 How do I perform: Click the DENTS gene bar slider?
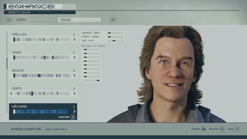(x=42, y=93)
